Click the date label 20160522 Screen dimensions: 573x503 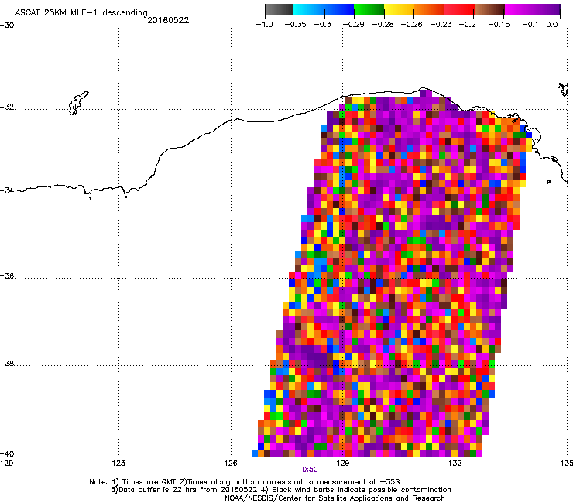point(168,20)
